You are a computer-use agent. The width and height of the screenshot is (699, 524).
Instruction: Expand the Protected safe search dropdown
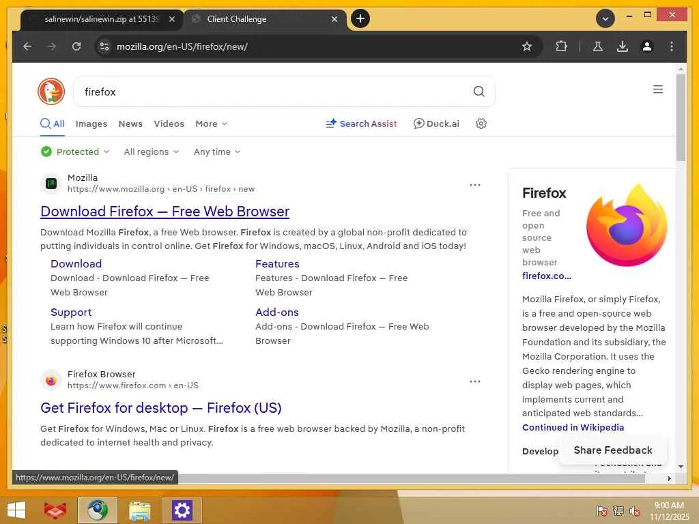click(x=75, y=152)
